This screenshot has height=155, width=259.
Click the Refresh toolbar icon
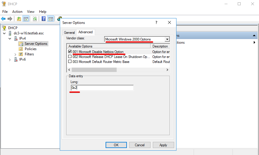coord(35,19)
